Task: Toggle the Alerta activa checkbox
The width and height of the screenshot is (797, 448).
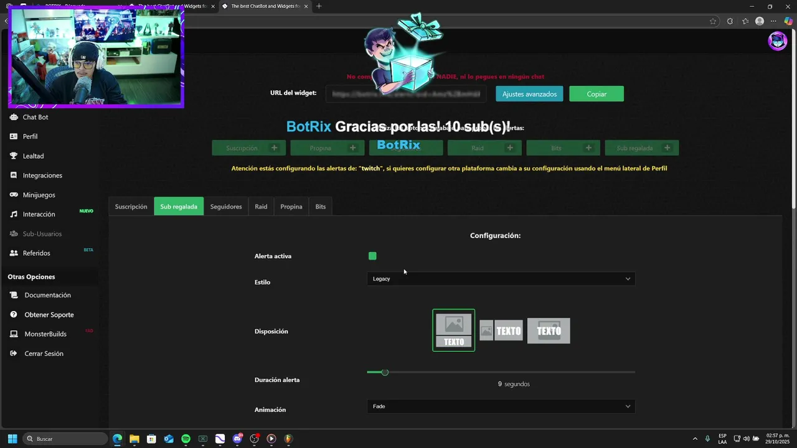Action: [x=372, y=256]
